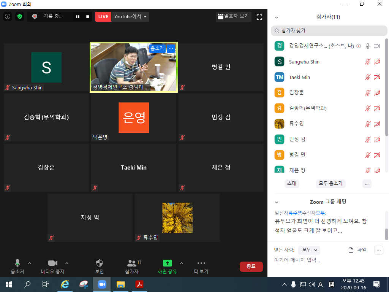The height and width of the screenshot is (292, 389).
Task: Open the More (더 보기) menu icon
Action: pyautogui.click(x=201, y=263)
